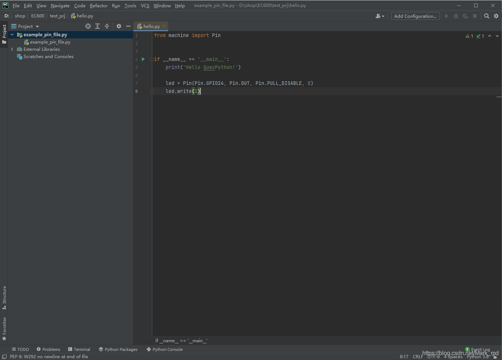Open the Window menu
502x360 pixels.
[162, 5]
